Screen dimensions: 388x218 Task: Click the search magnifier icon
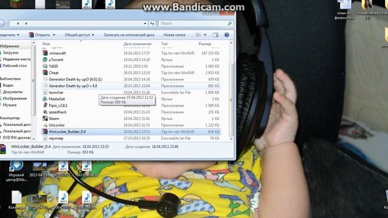pyautogui.click(x=230, y=24)
